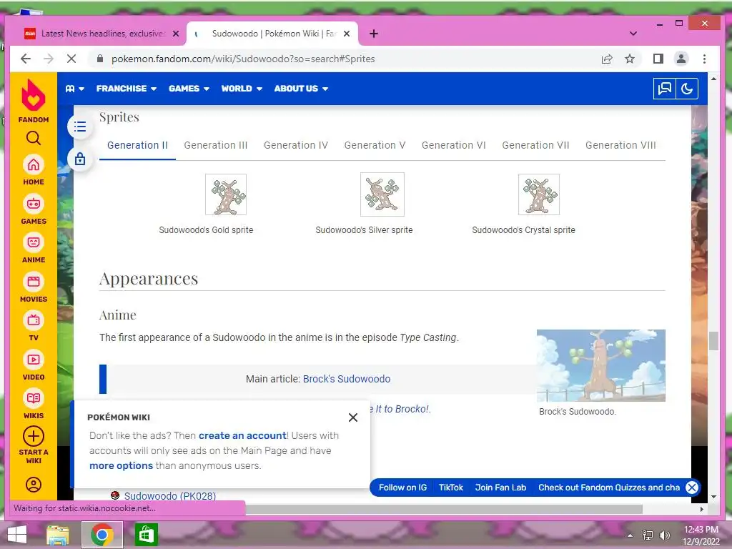Select the Generation VIII sprites tab

coord(620,146)
